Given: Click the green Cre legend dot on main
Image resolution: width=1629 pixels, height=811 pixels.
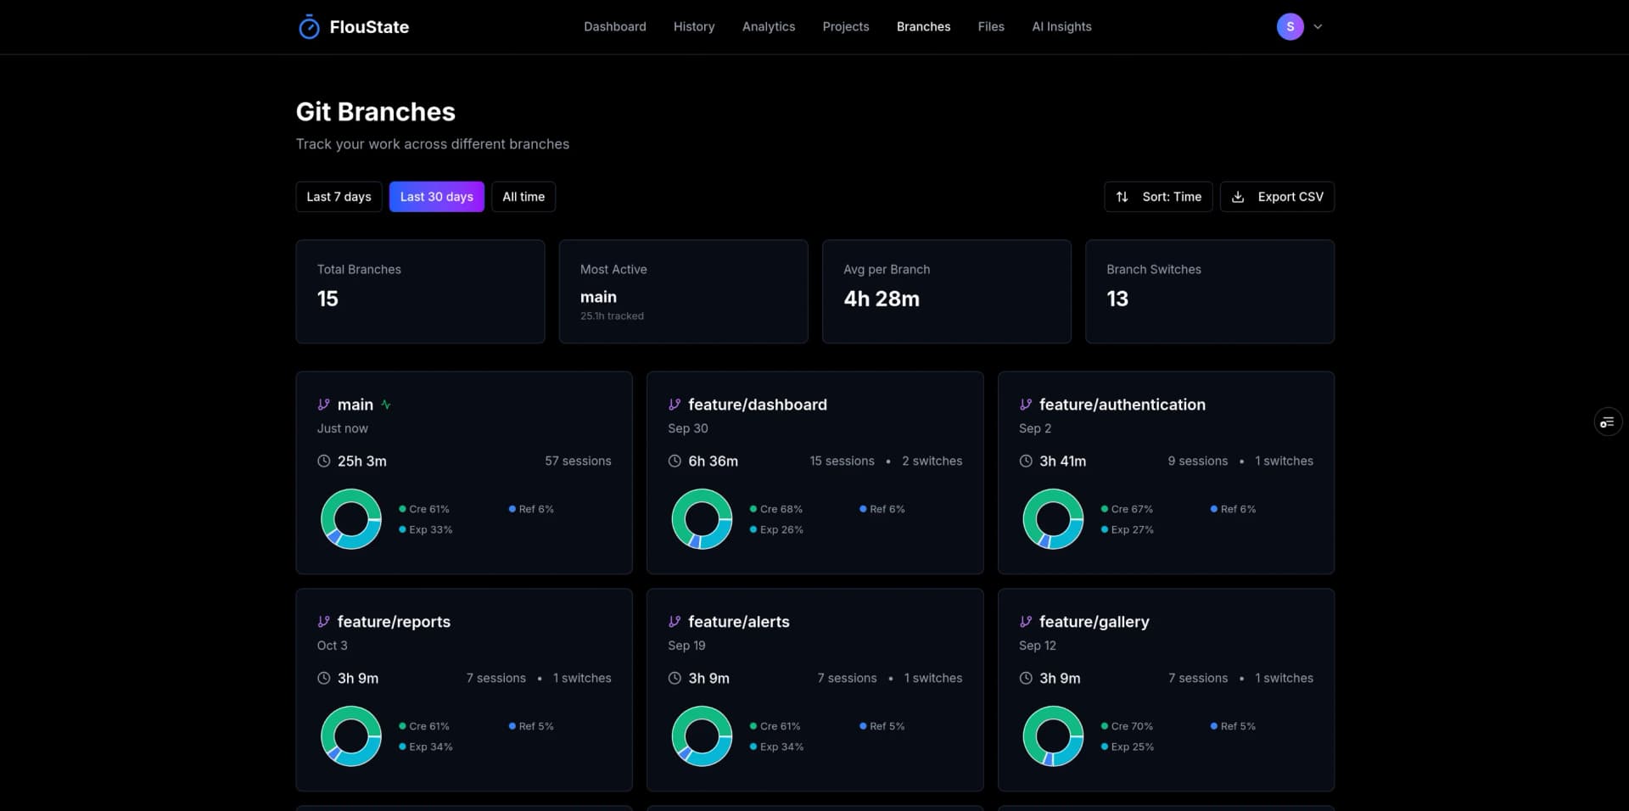Looking at the screenshot, I should point(400,509).
